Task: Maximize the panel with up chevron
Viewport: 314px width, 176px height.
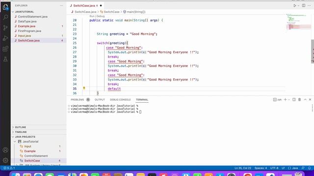Action: click(x=305, y=100)
